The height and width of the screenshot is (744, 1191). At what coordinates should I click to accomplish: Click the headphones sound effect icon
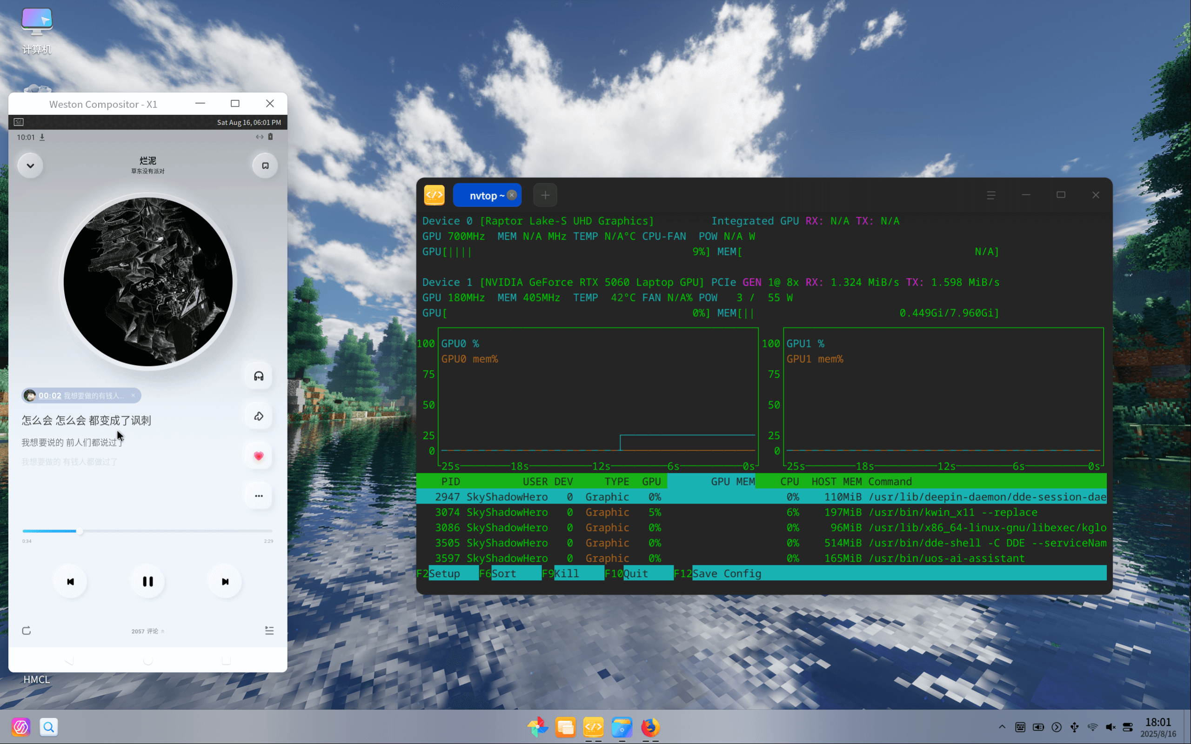(258, 377)
